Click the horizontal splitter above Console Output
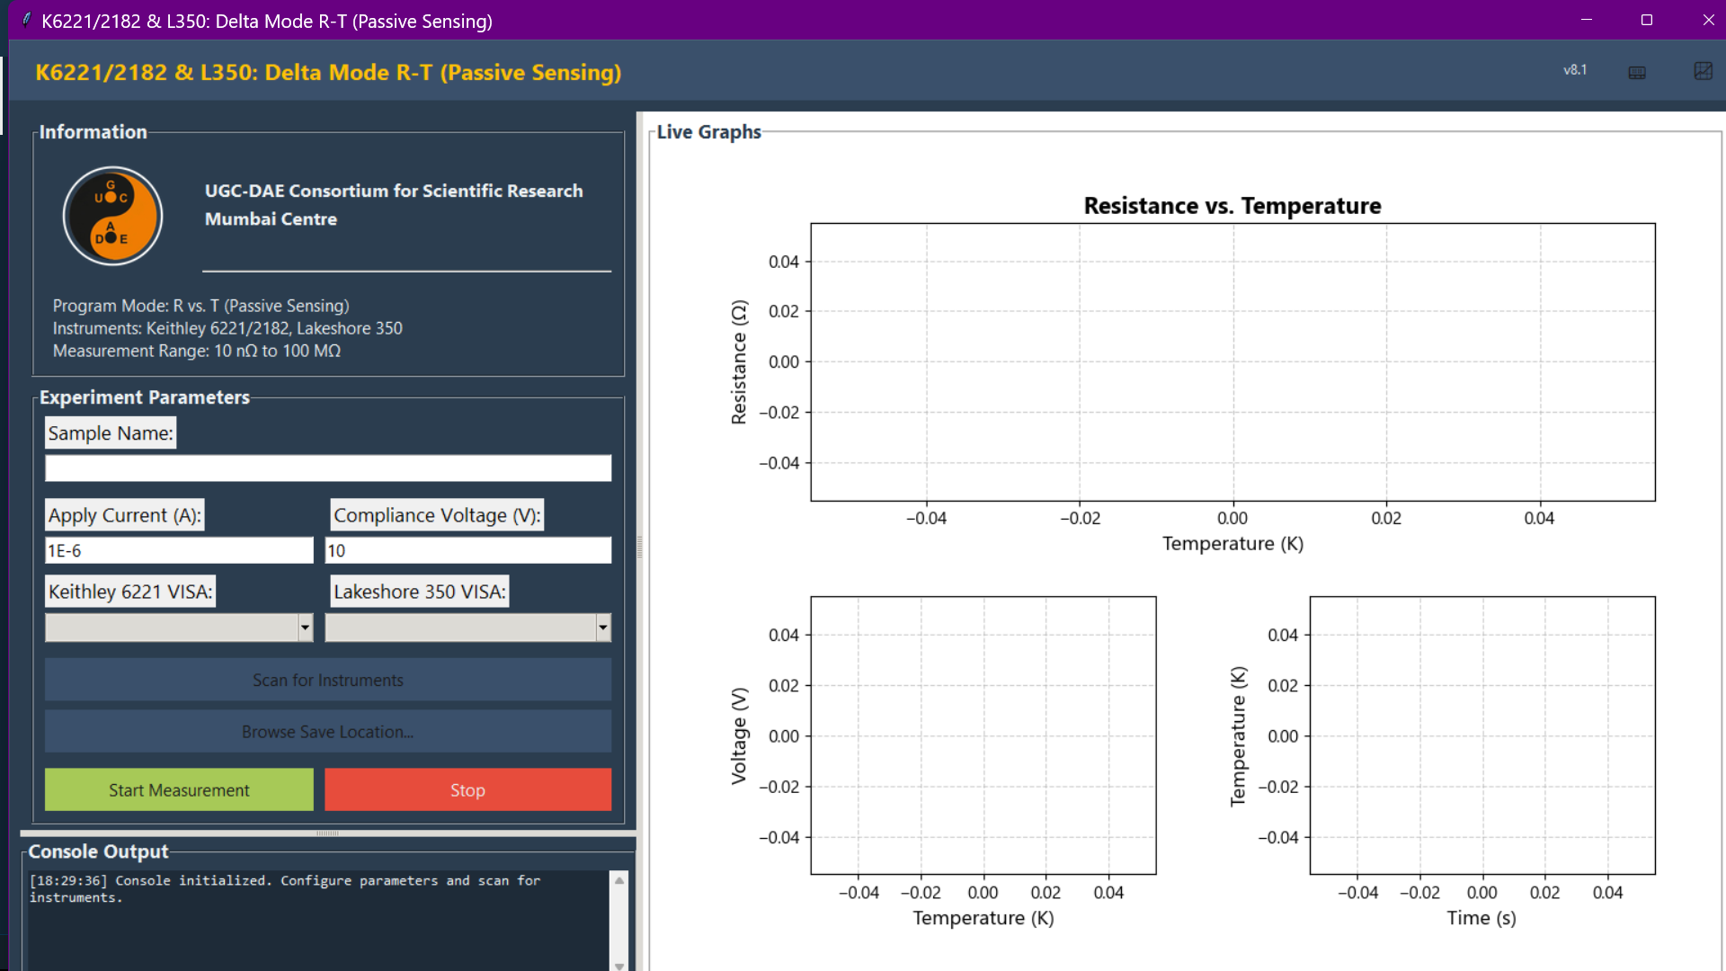Viewport: 1726px width, 971px height. tap(328, 833)
